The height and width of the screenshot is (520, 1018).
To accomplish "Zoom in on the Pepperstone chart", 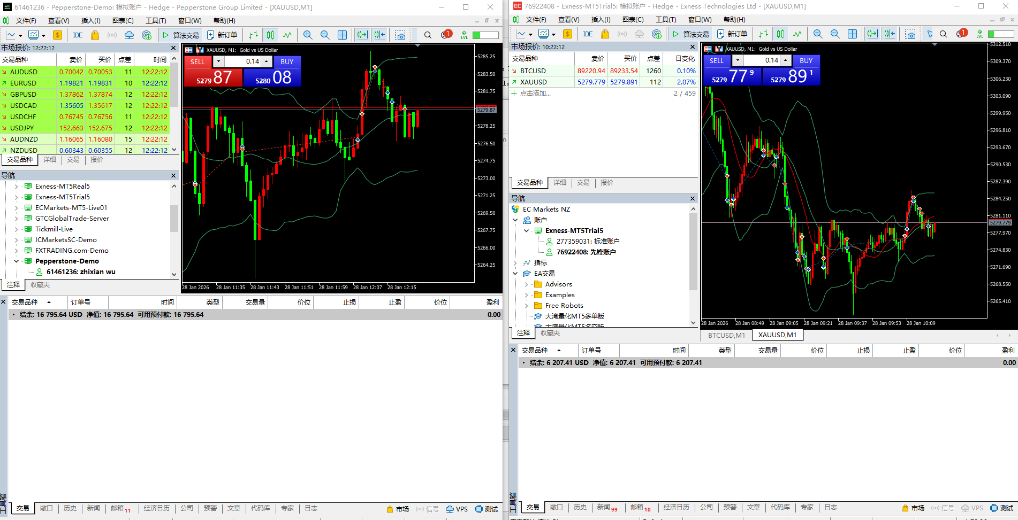I will coord(308,35).
